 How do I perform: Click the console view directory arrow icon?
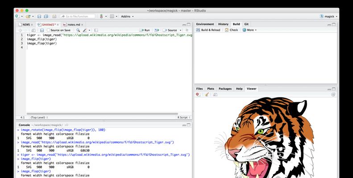(x=66, y=125)
